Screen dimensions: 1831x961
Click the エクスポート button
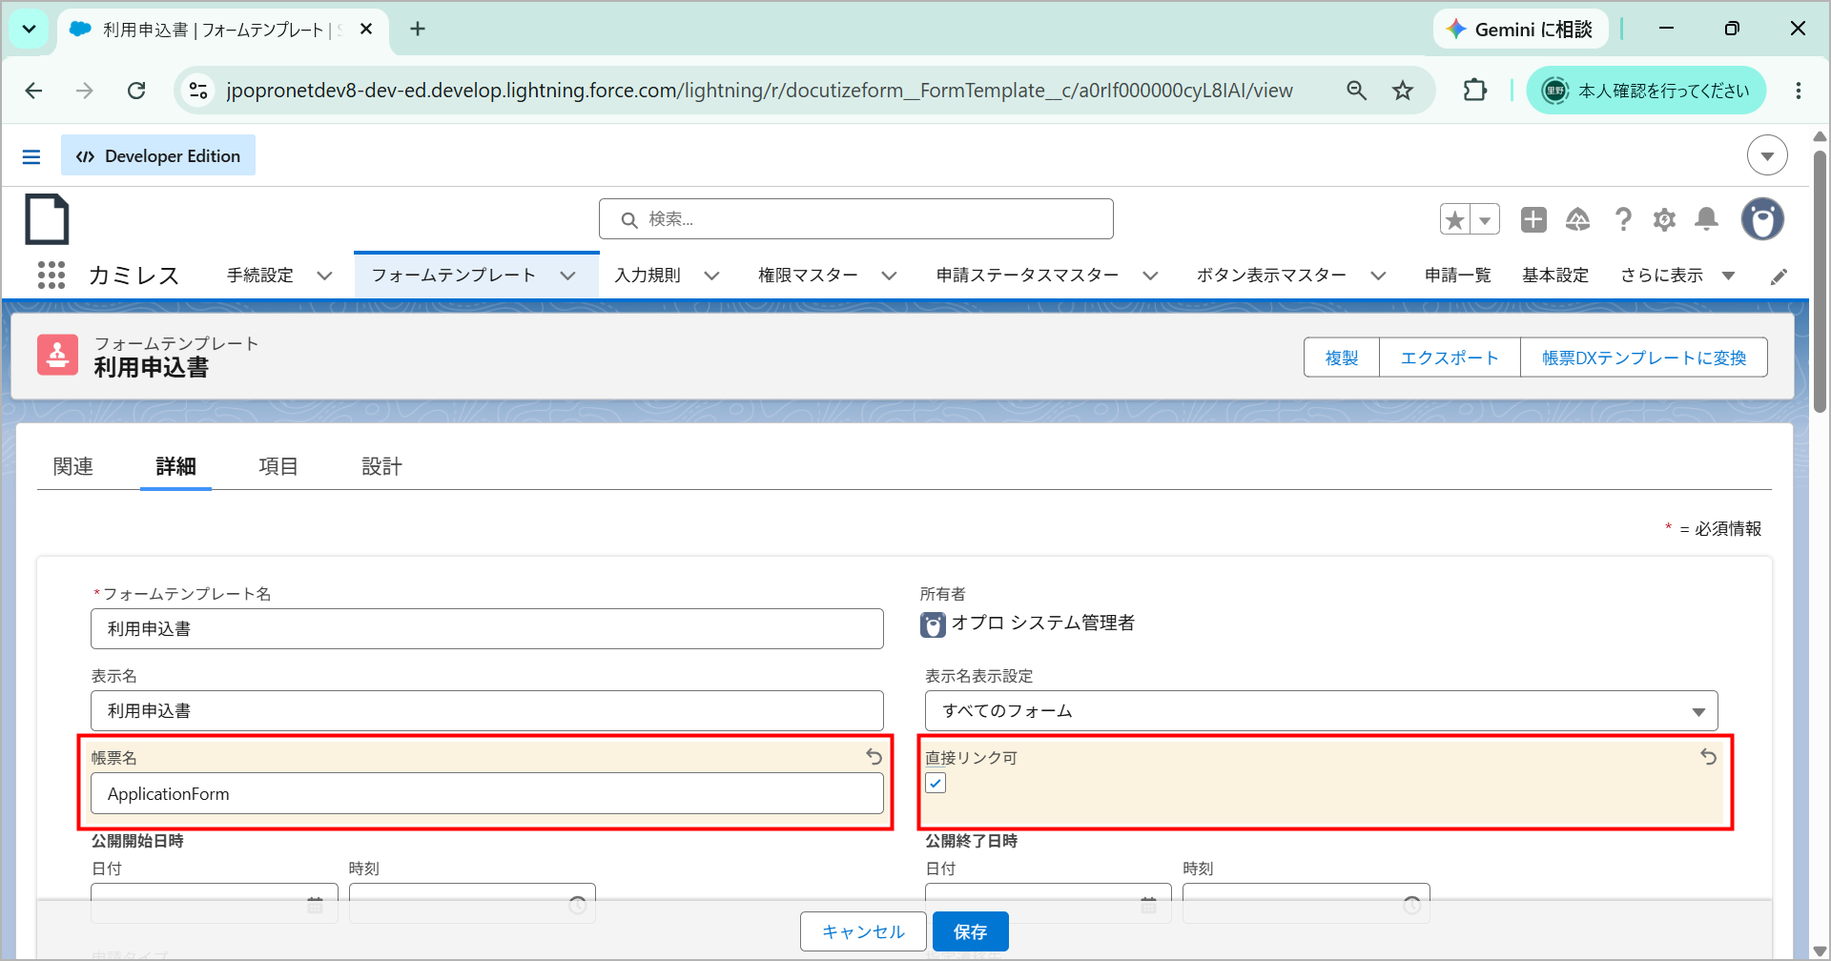tap(1450, 358)
